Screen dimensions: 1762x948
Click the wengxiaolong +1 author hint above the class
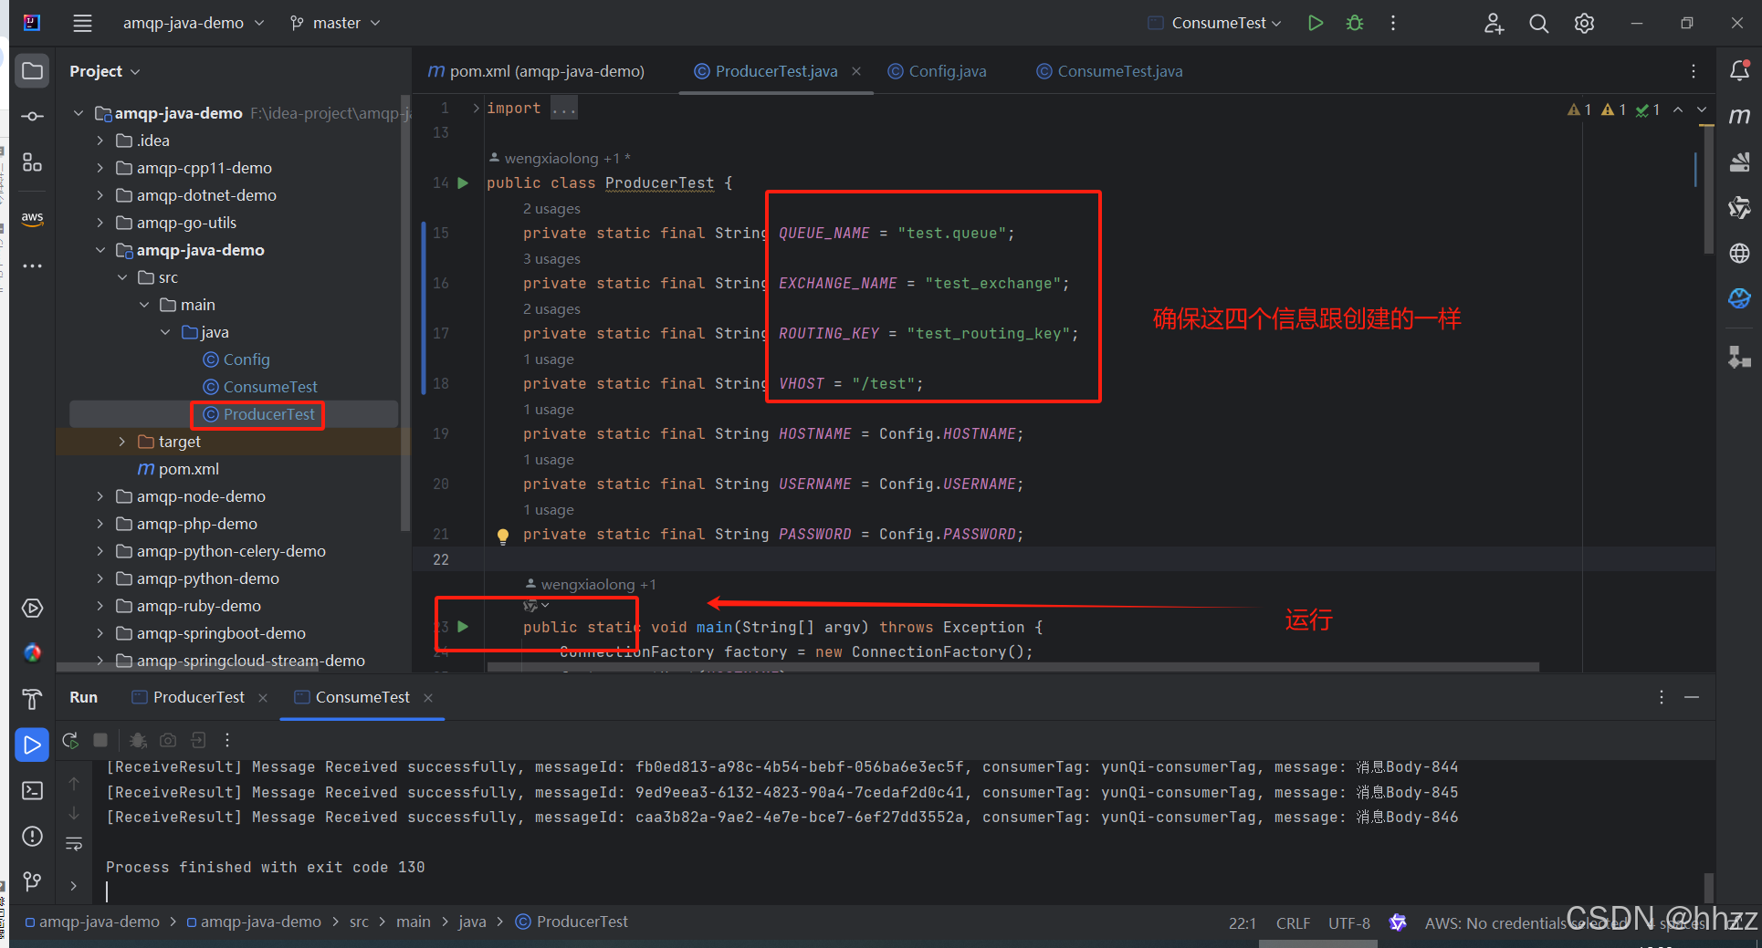pos(559,158)
